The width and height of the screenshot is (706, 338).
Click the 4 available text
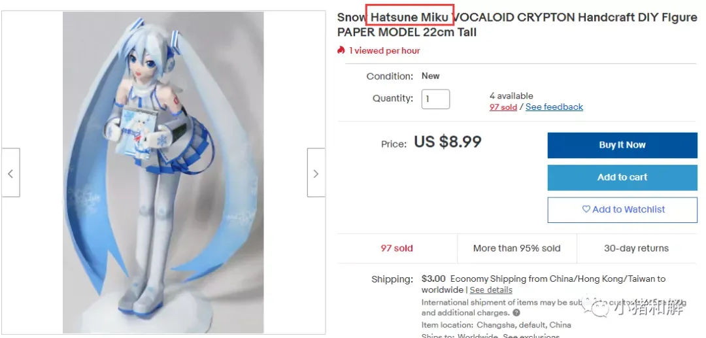[511, 96]
